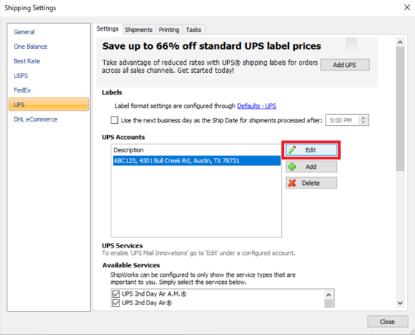The width and height of the screenshot is (415, 335).
Task: Decrease ship time using the down spinner arrow
Action: (x=363, y=122)
